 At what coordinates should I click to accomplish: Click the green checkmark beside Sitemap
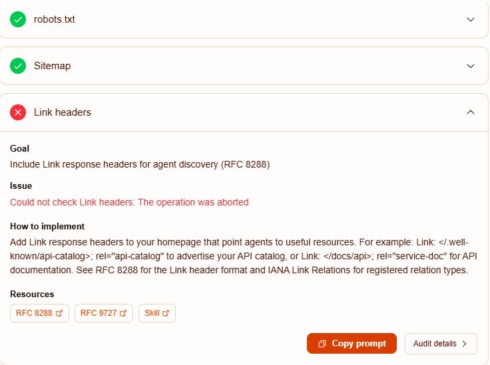tap(18, 66)
